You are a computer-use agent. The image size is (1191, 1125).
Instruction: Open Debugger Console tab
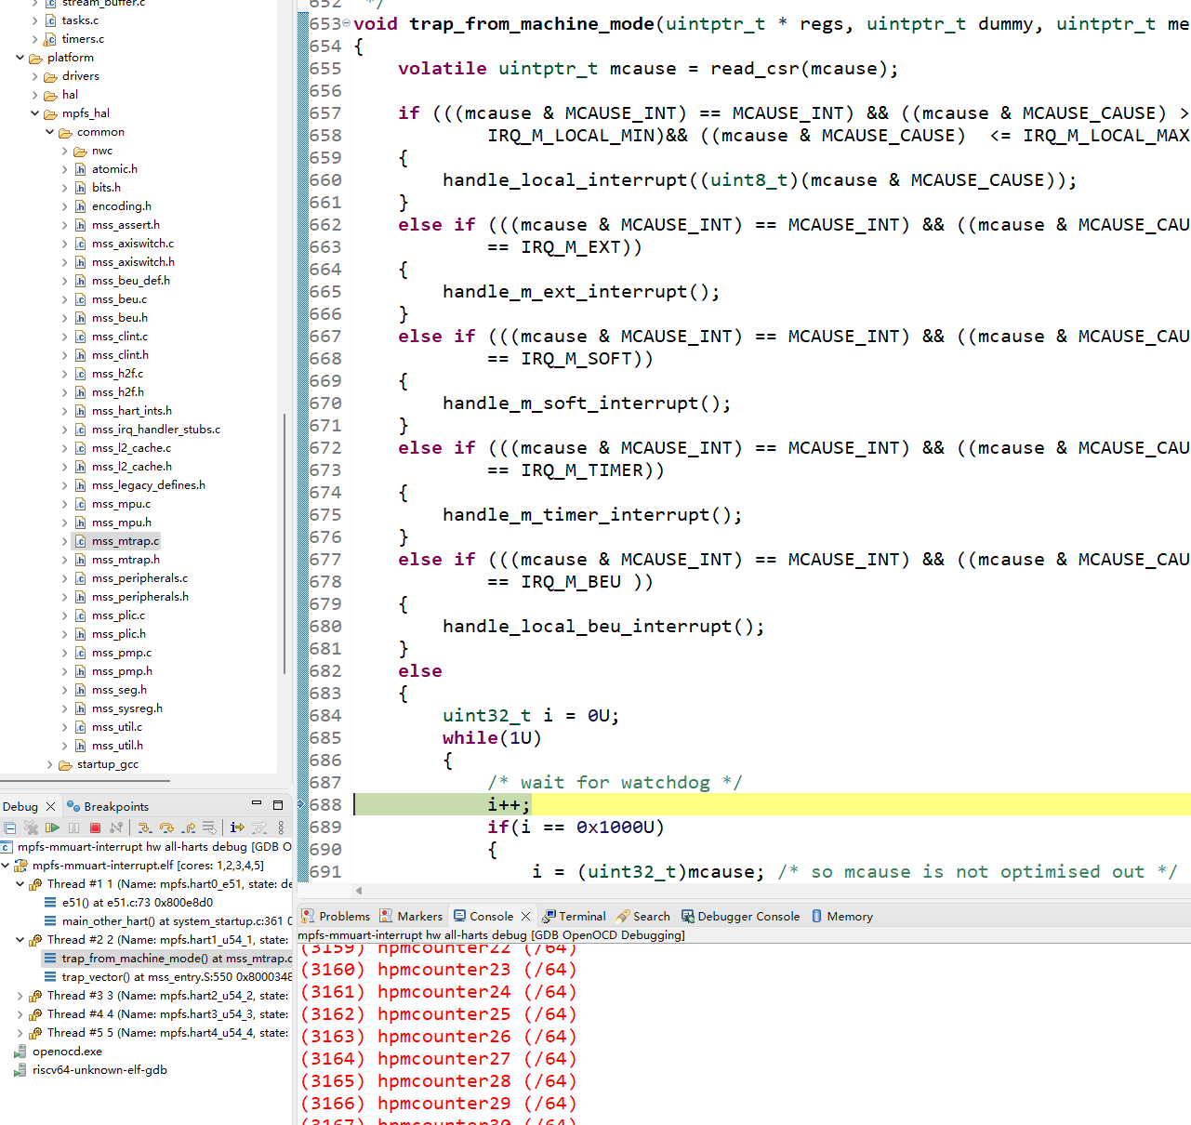click(740, 917)
